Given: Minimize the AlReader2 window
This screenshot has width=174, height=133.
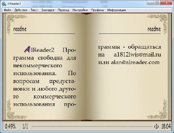Looking at the screenshot, I should pos(150,3).
